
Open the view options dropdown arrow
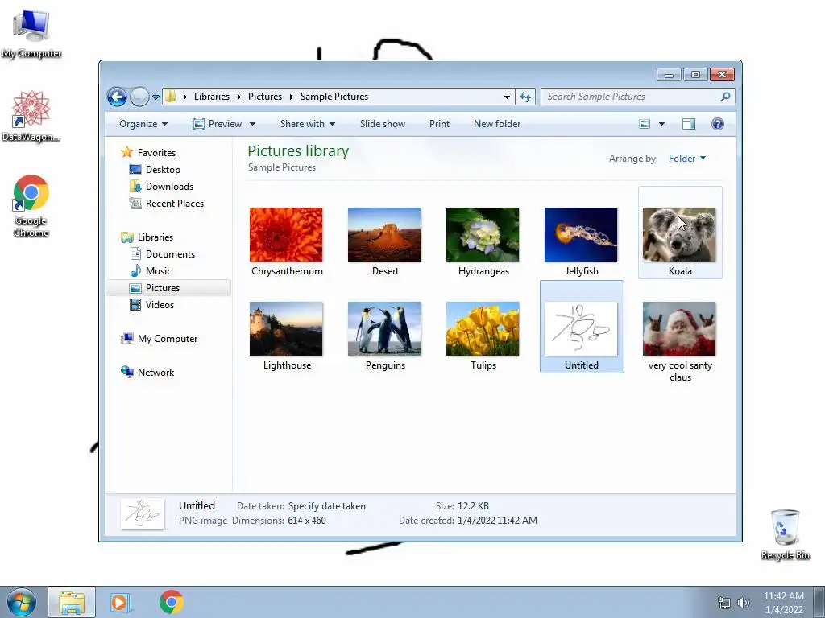pos(662,124)
